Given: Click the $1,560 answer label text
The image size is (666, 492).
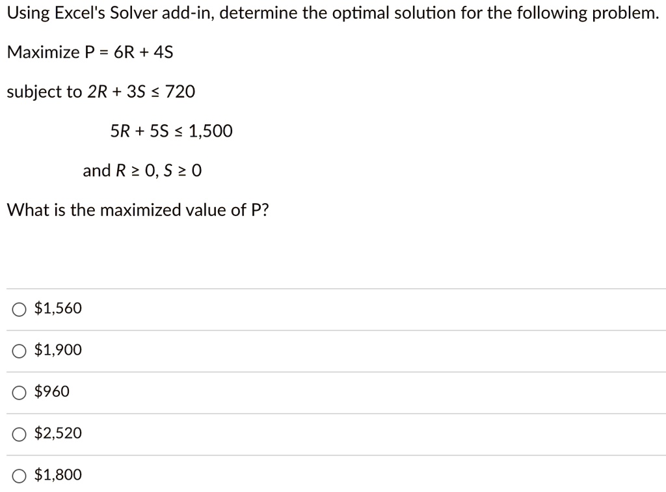Looking at the screenshot, I should 57,308.
